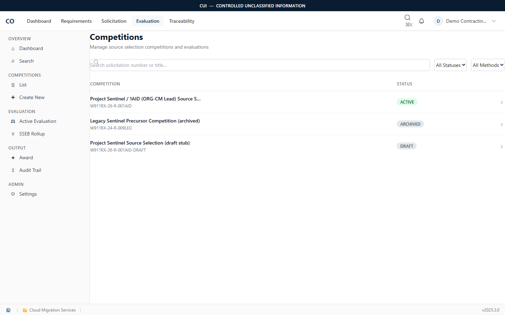Click the version v2025.3.0 label

click(x=491, y=310)
